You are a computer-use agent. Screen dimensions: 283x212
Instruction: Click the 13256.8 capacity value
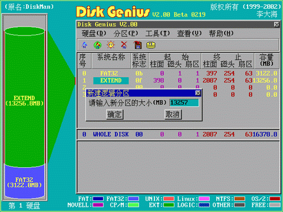pos(265,81)
